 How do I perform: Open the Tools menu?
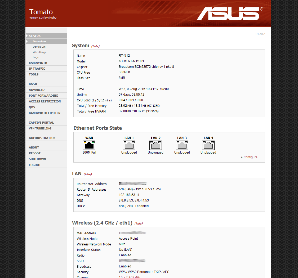(47, 74)
